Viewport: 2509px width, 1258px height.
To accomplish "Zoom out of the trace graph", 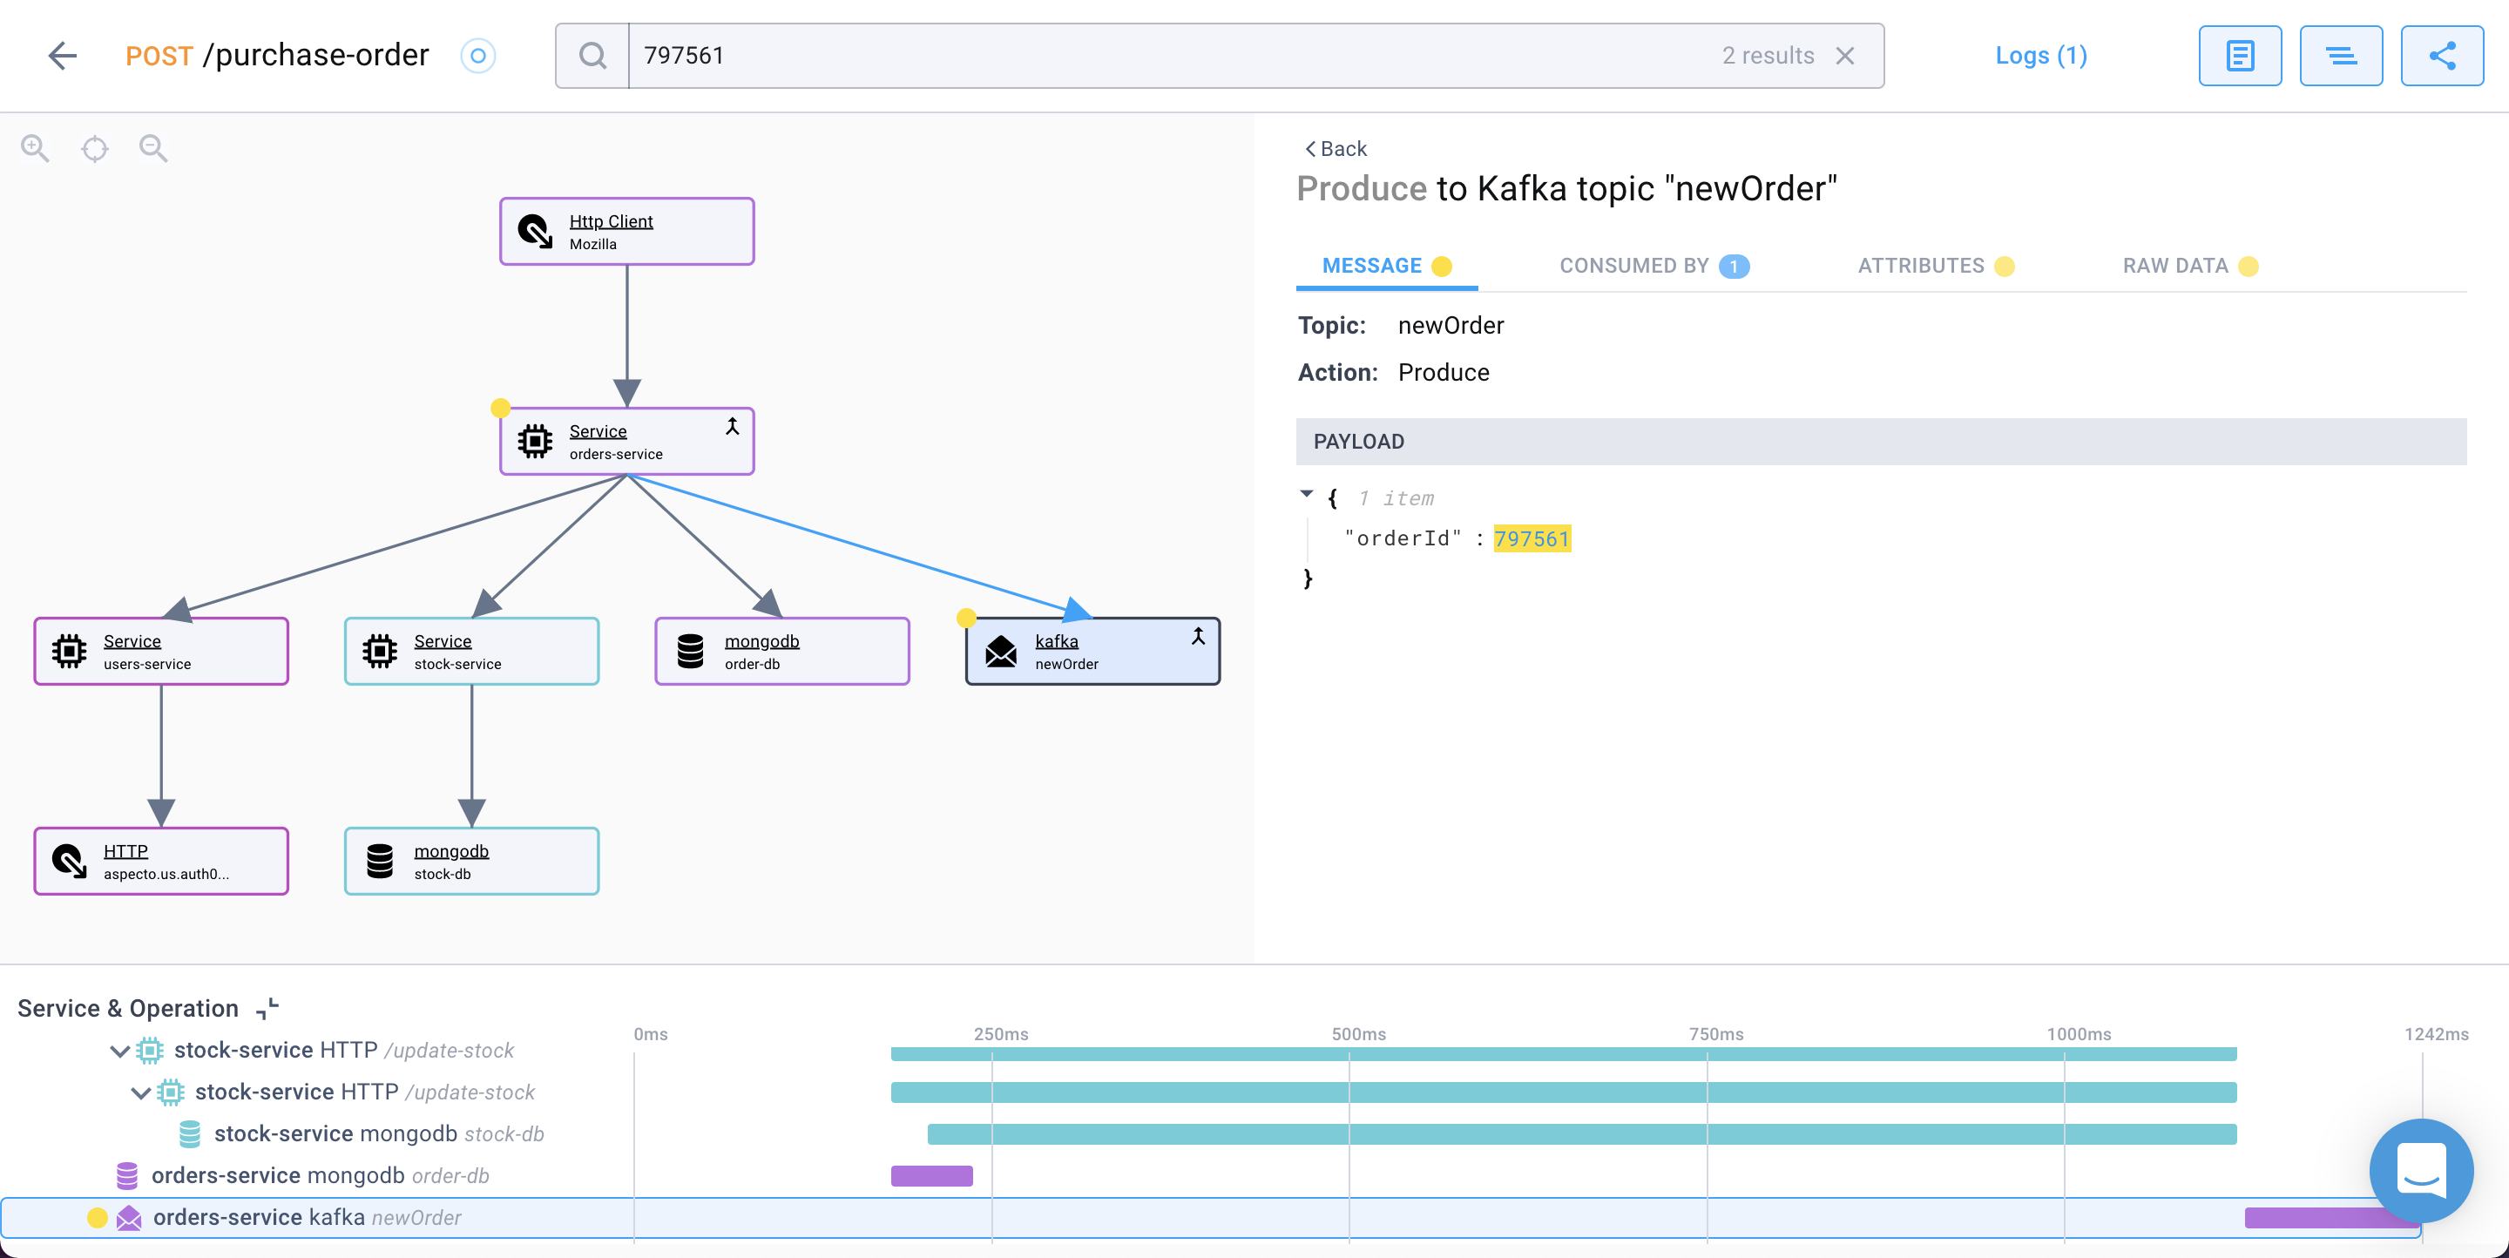I will [x=153, y=148].
